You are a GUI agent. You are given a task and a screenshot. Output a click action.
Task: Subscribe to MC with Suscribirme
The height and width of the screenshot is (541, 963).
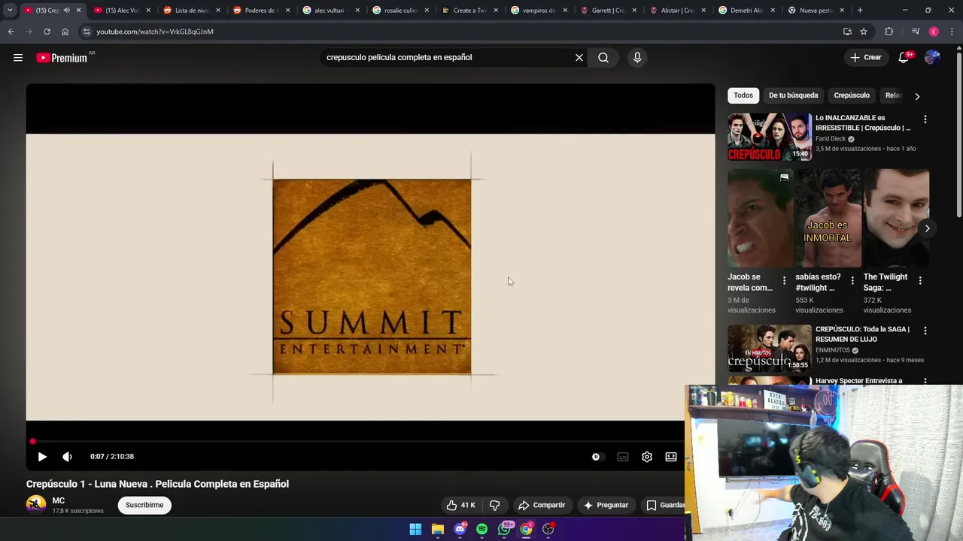click(x=144, y=505)
